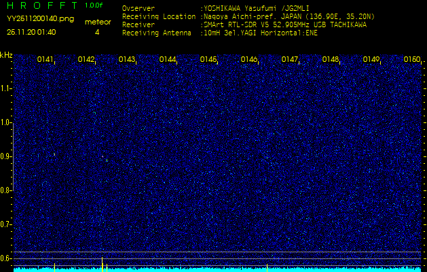This screenshot has width=427, height=272.
Task: Click time marker 0141
Action: (45, 59)
